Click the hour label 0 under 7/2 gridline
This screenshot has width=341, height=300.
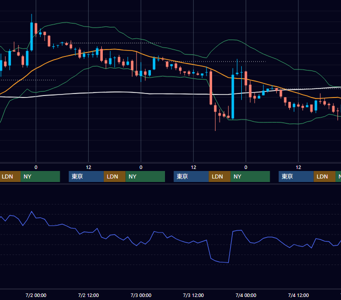coord(36,167)
